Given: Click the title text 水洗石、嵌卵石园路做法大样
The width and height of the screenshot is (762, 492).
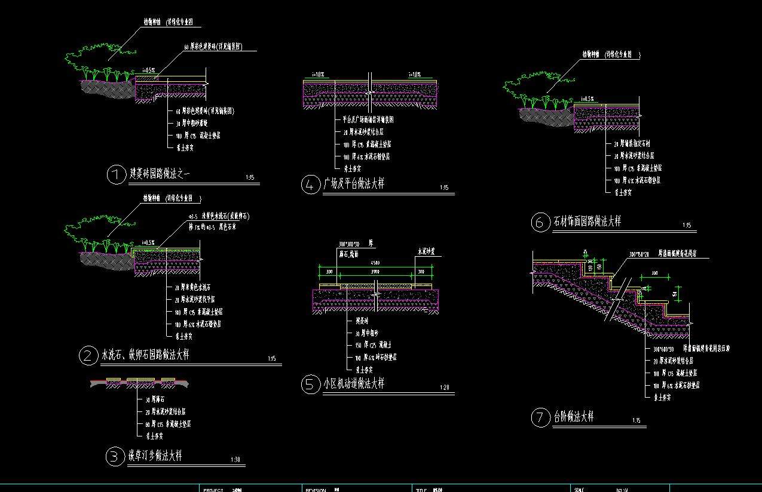Looking at the screenshot, I should (146, 355).
